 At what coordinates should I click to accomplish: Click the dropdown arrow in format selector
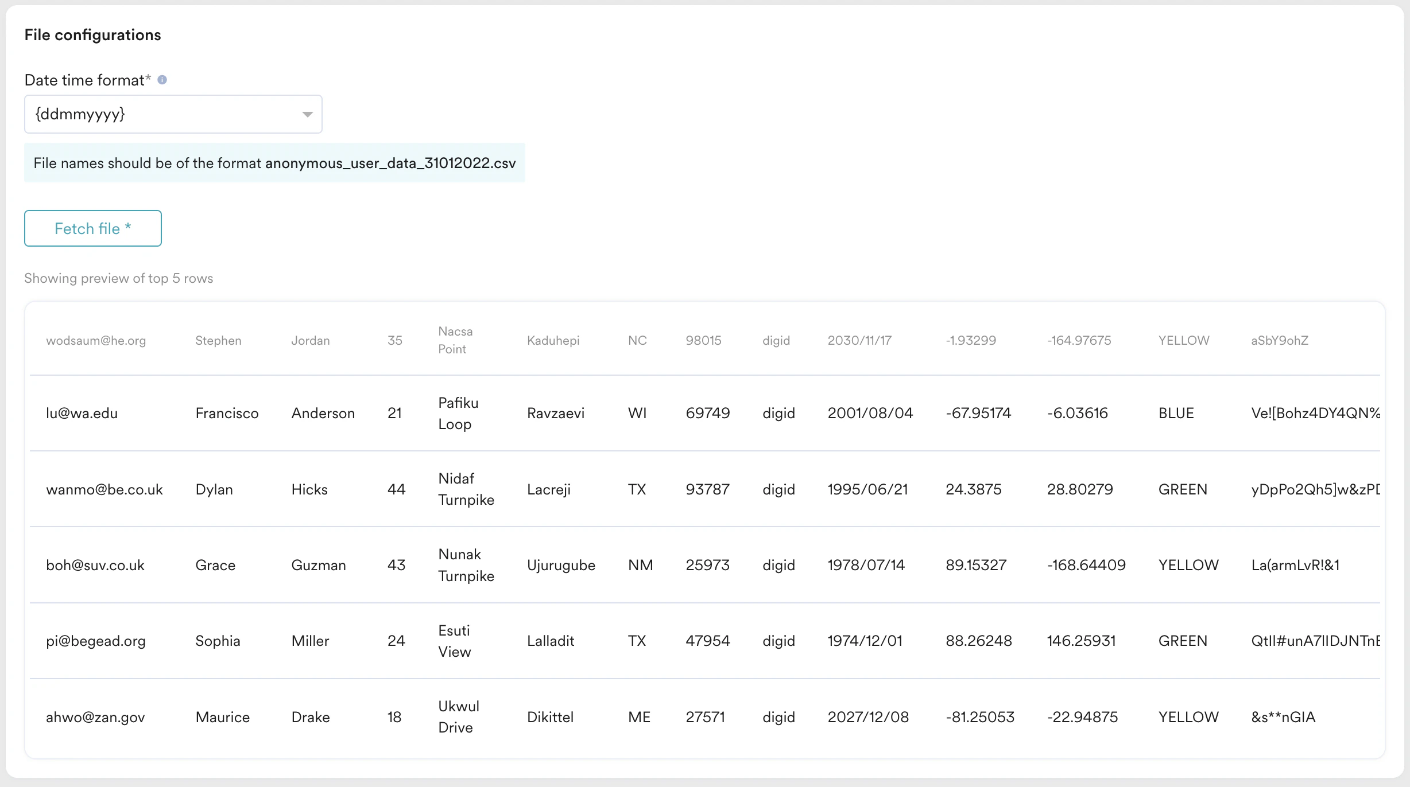[307, 114]
